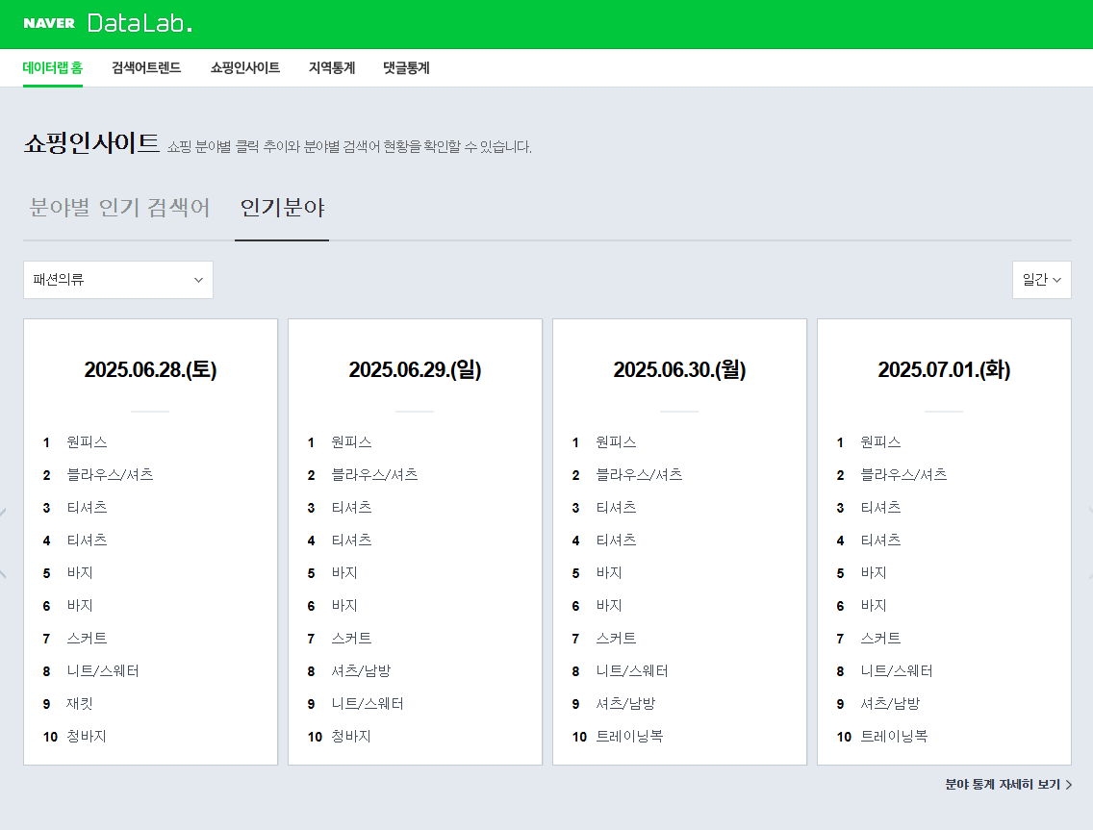Select the 인기분야 tab
The image size is (1093, 830).
pos(282,207)
